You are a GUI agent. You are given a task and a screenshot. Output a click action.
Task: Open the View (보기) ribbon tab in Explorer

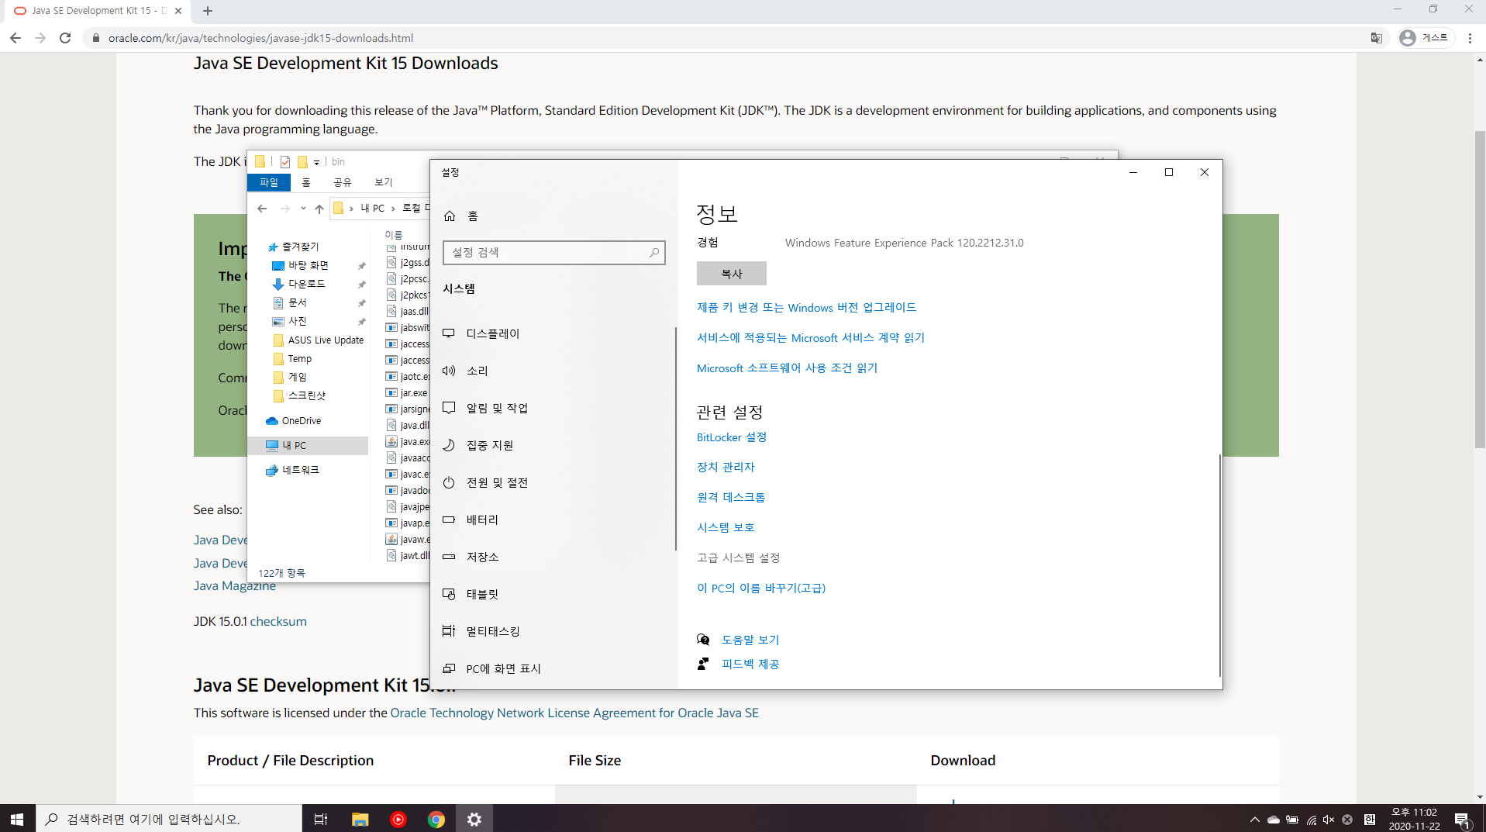[384, 182]
